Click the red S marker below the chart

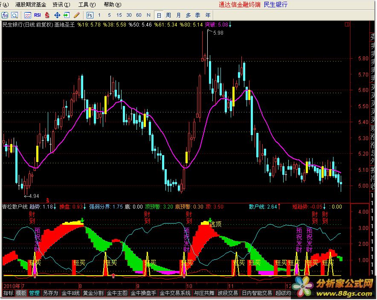(x=48, y=200)
